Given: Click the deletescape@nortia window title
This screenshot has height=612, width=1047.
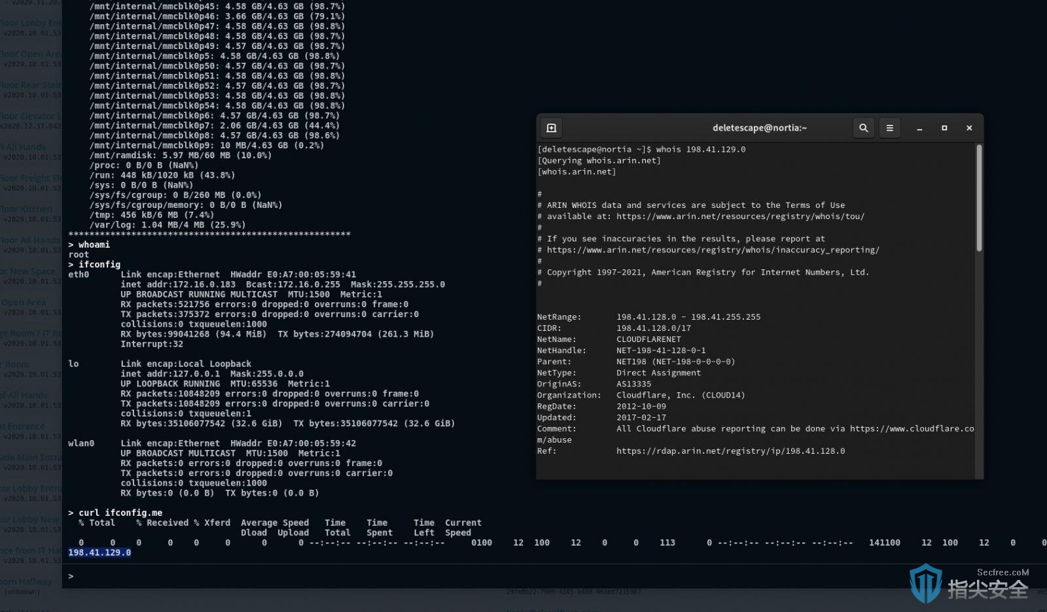Looking at the screenshot, I should point(759,128).
